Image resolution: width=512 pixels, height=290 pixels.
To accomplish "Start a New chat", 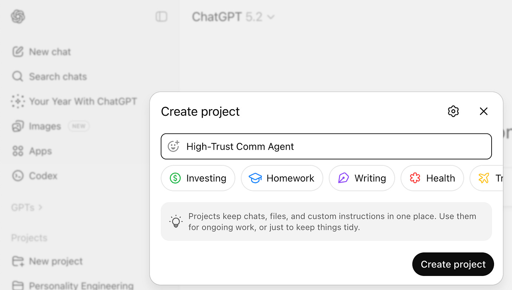I will 49,52.
